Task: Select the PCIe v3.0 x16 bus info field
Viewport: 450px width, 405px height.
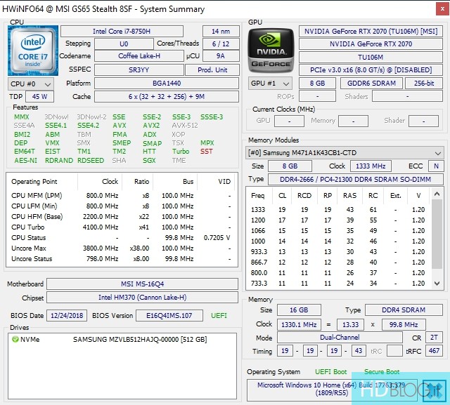Action: 371,69
